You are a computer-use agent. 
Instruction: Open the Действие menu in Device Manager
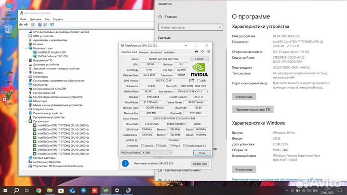[x=35, y=19]
